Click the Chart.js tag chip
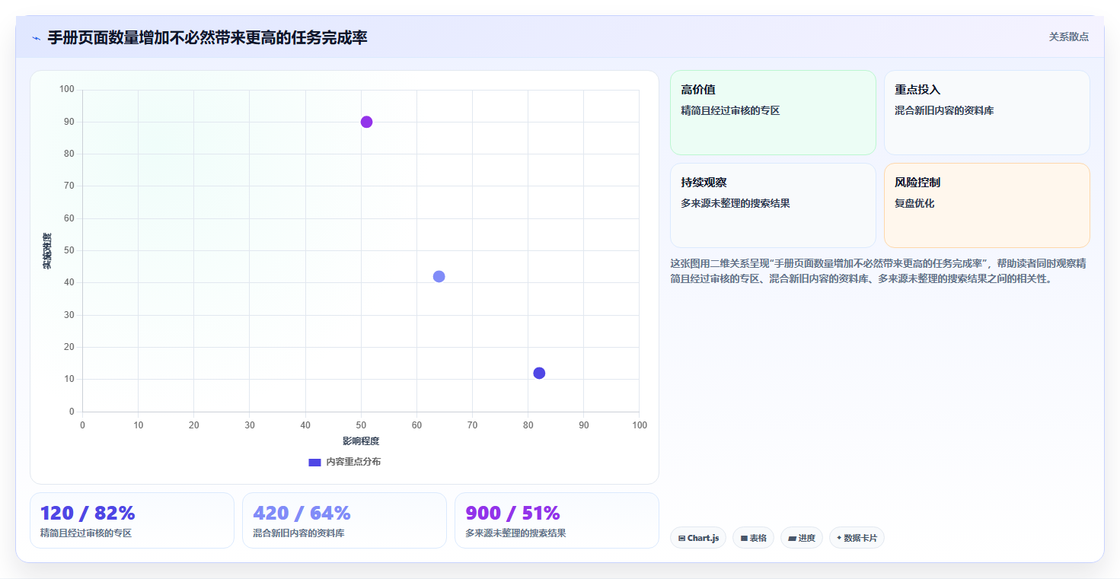Screen dimensions: 1120x579 coord(698,538)
